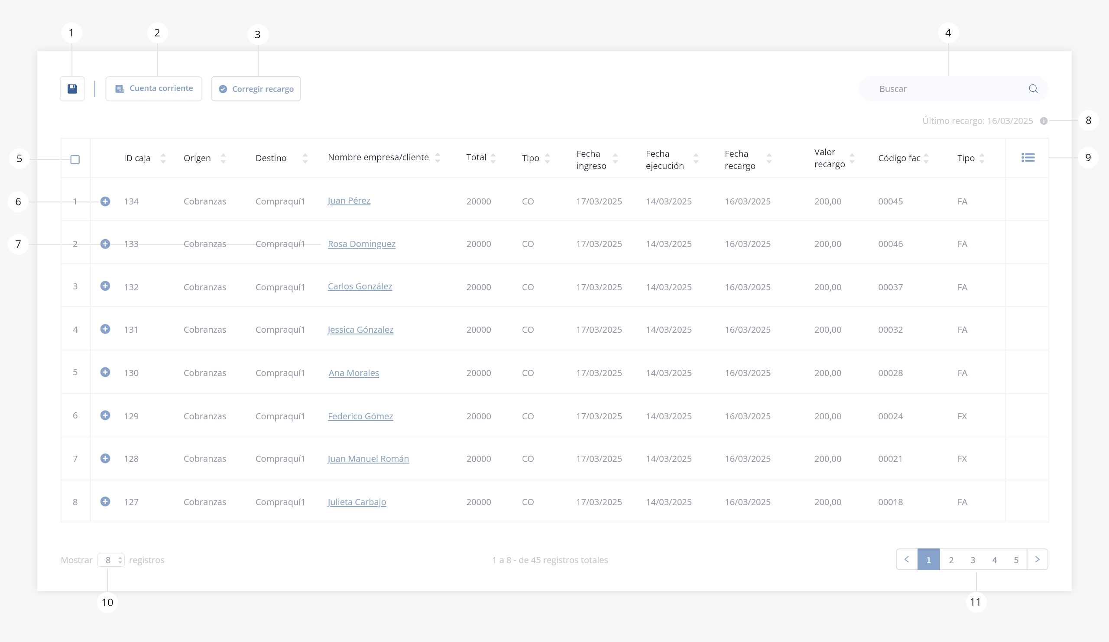Sort table by Valor recargo arrows
Viewport: 1109px width, 642px height.
pos(852,158)
